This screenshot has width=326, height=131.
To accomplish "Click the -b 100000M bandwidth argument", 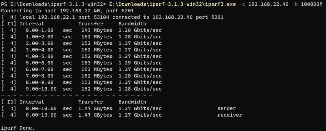I will (x=308, y=4).
